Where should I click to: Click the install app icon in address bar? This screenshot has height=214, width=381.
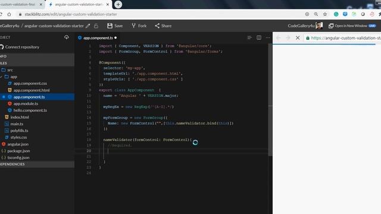[307, 14]
